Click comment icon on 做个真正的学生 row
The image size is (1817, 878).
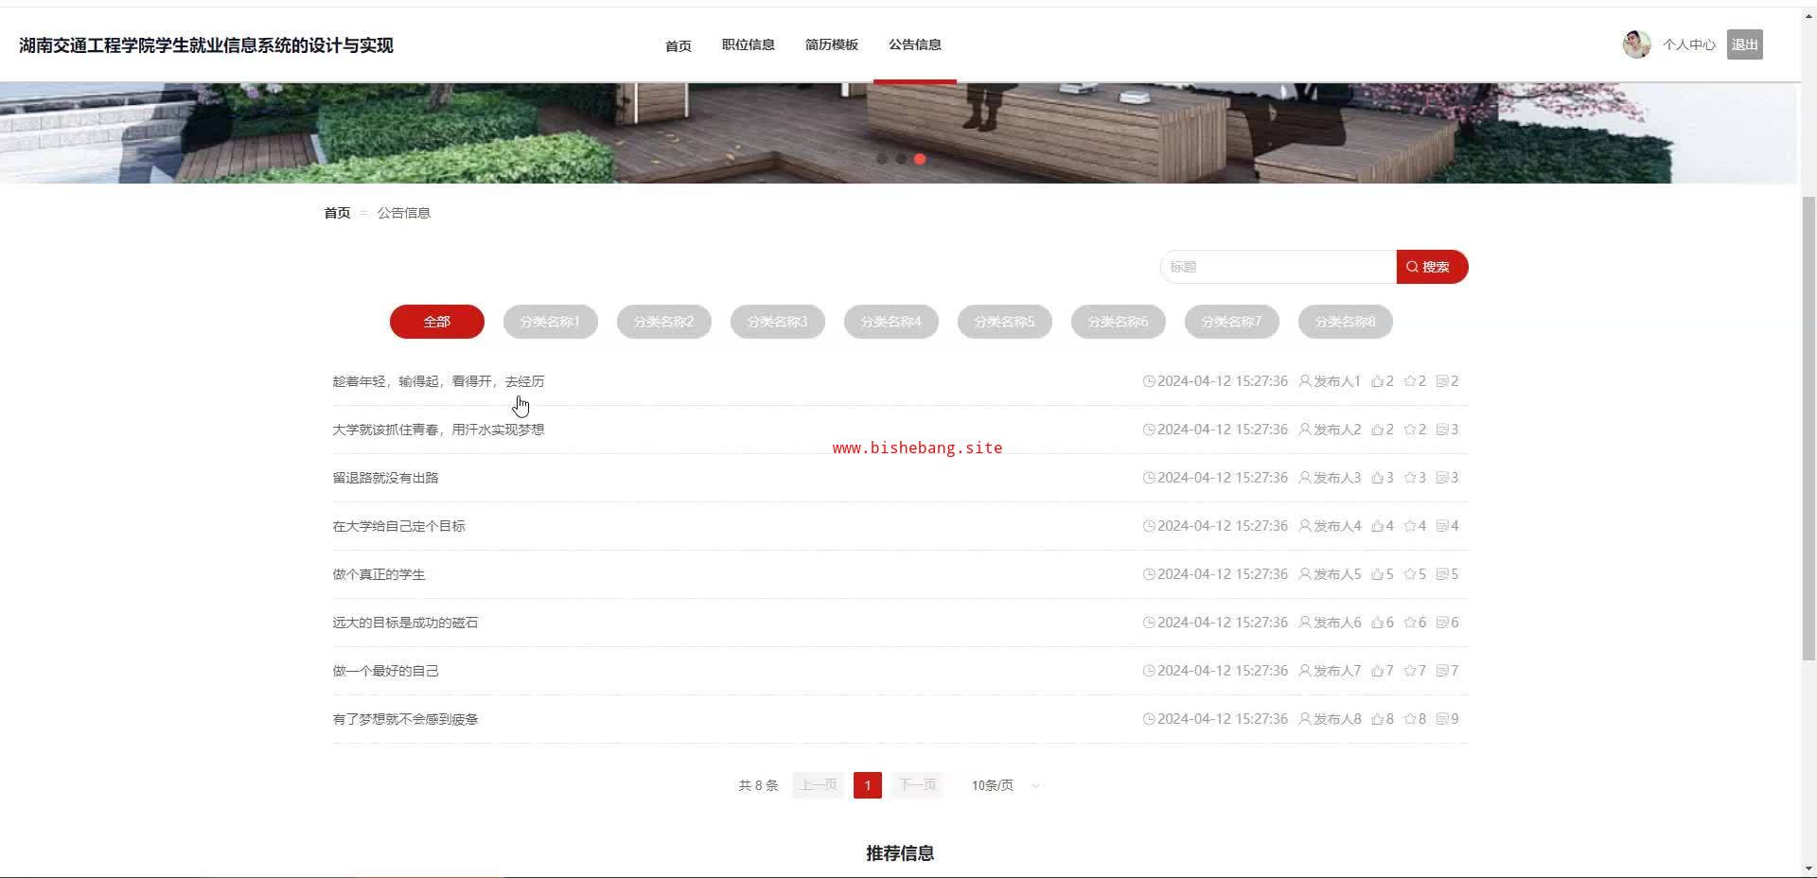point(1442,574)
